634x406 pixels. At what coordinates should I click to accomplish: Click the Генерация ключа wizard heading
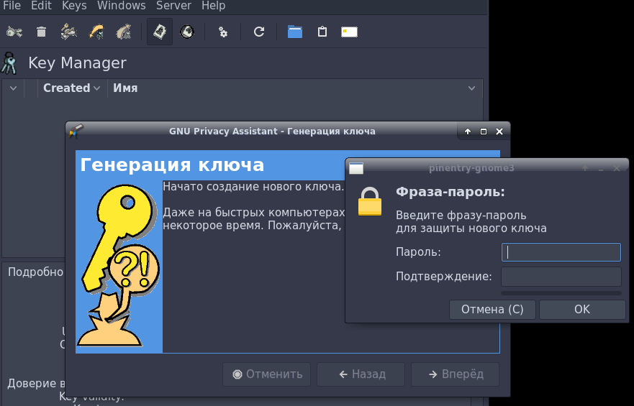(x=172, y=165)
